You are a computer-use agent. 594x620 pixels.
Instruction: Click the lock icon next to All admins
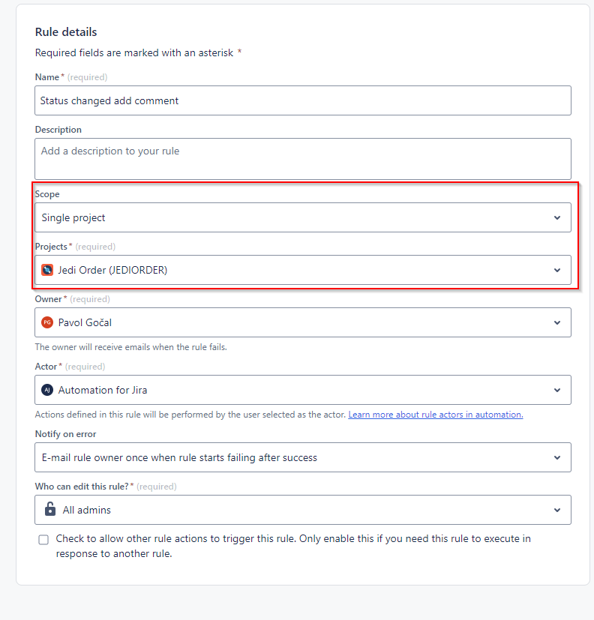[49, 509]
